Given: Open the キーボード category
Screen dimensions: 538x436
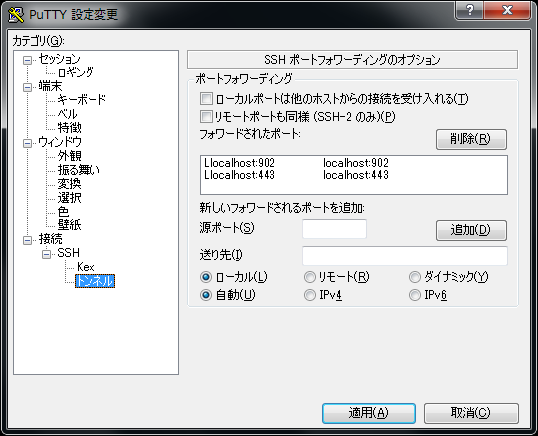Looking at the screenshot, I should coord(82,100).
